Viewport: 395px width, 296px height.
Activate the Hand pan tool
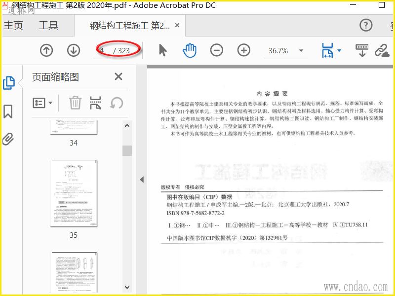[190, 50]
